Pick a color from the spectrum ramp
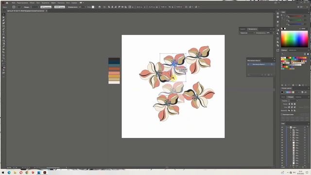The image size is (311, 175). [x=294, y=39]
